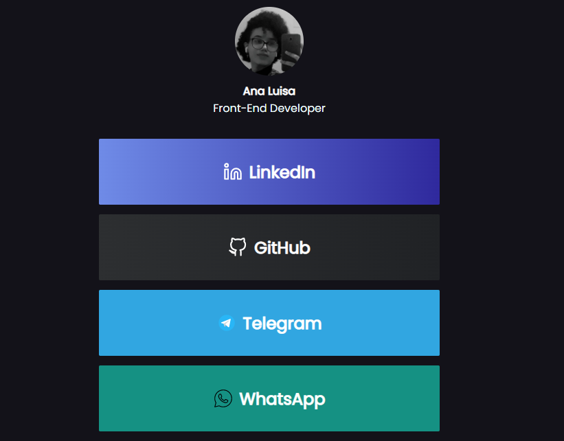564x441 pixels.
Task: Click the "Front-End Developer" subtitle
Action: pos(269,109)
